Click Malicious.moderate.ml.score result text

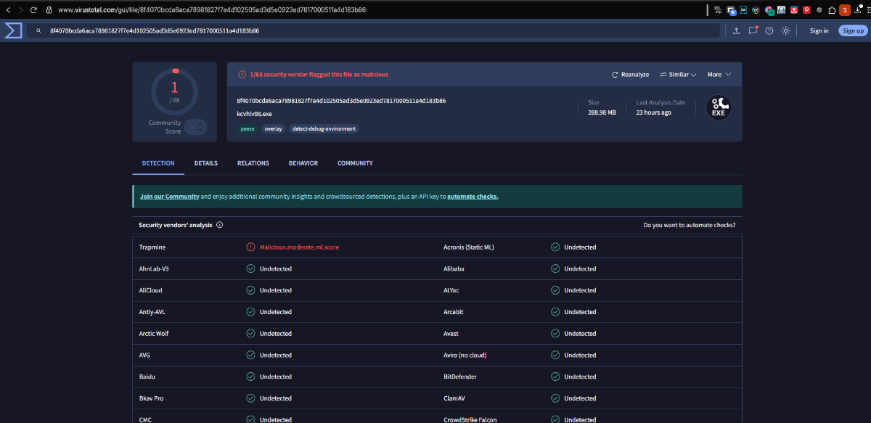pos(299,247)
